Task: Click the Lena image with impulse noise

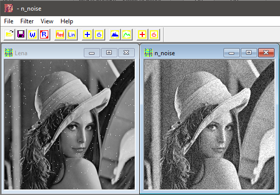Action: pyautogui.click(x=70, y=125)
